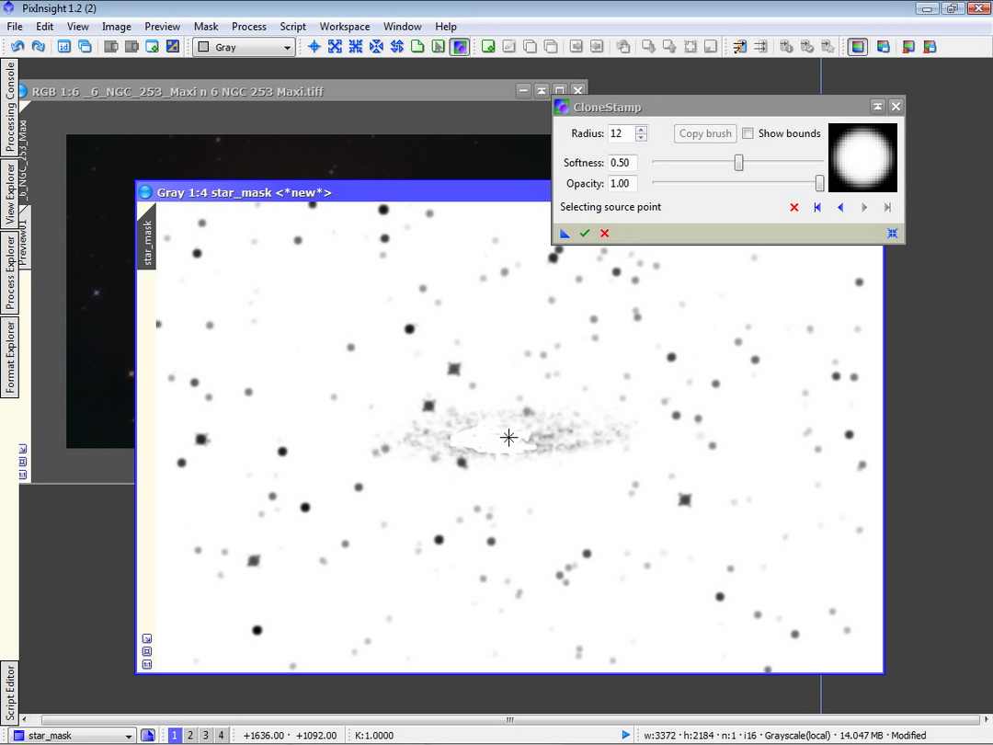993x745 pixels.
Task: Step to previous clone action arrow
Action: click(840, 207)
